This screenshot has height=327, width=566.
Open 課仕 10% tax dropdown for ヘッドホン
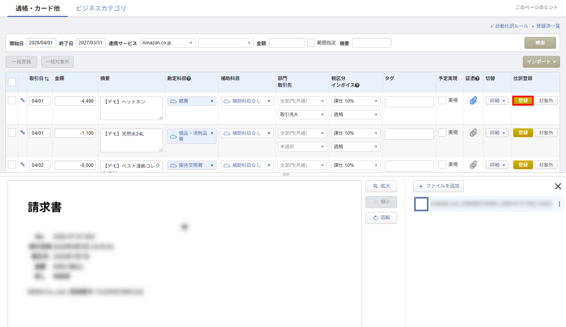[x=356, y=101]
